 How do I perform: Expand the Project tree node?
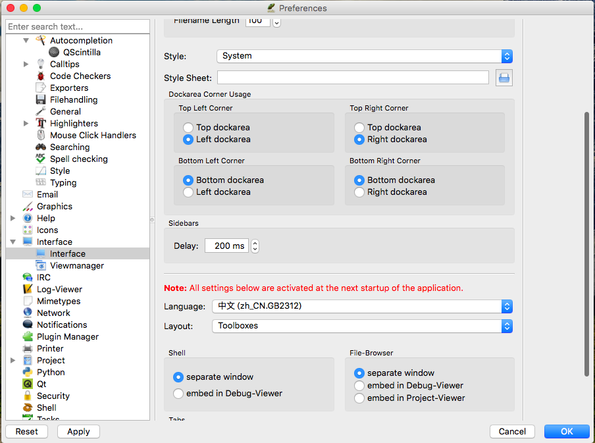click(x=13, y=361)
